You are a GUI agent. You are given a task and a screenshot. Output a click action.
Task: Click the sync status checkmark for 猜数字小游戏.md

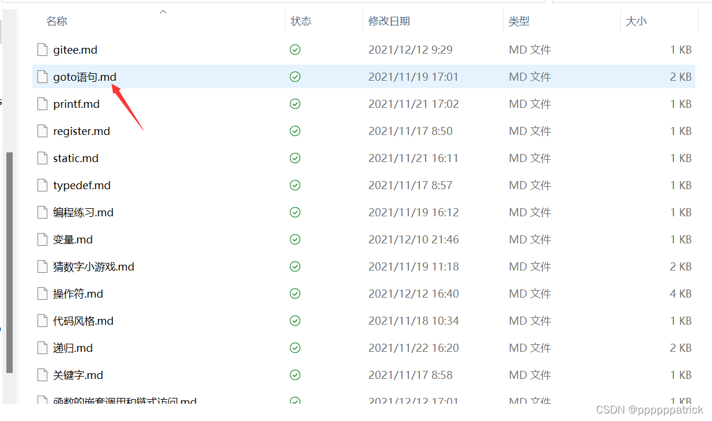coord(295,266)
